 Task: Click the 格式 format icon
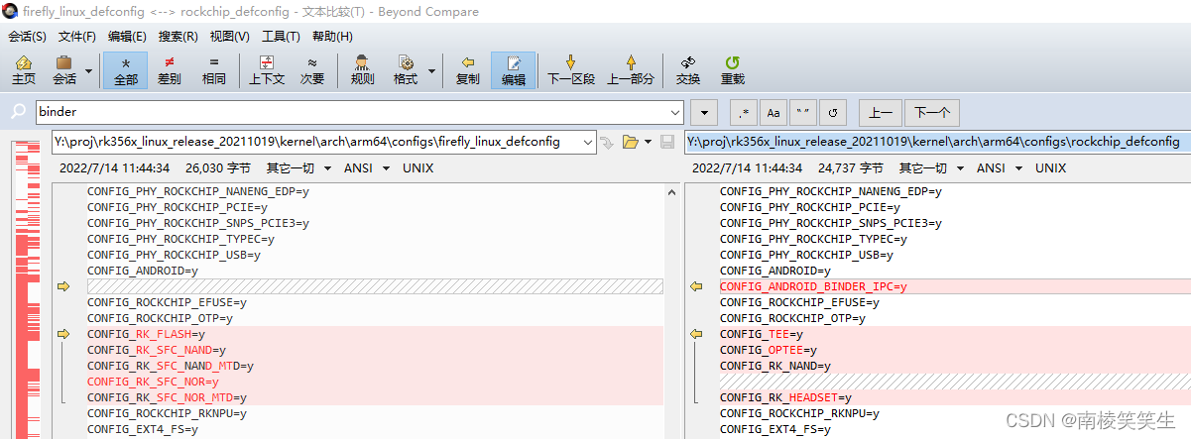tap(406, 70)
